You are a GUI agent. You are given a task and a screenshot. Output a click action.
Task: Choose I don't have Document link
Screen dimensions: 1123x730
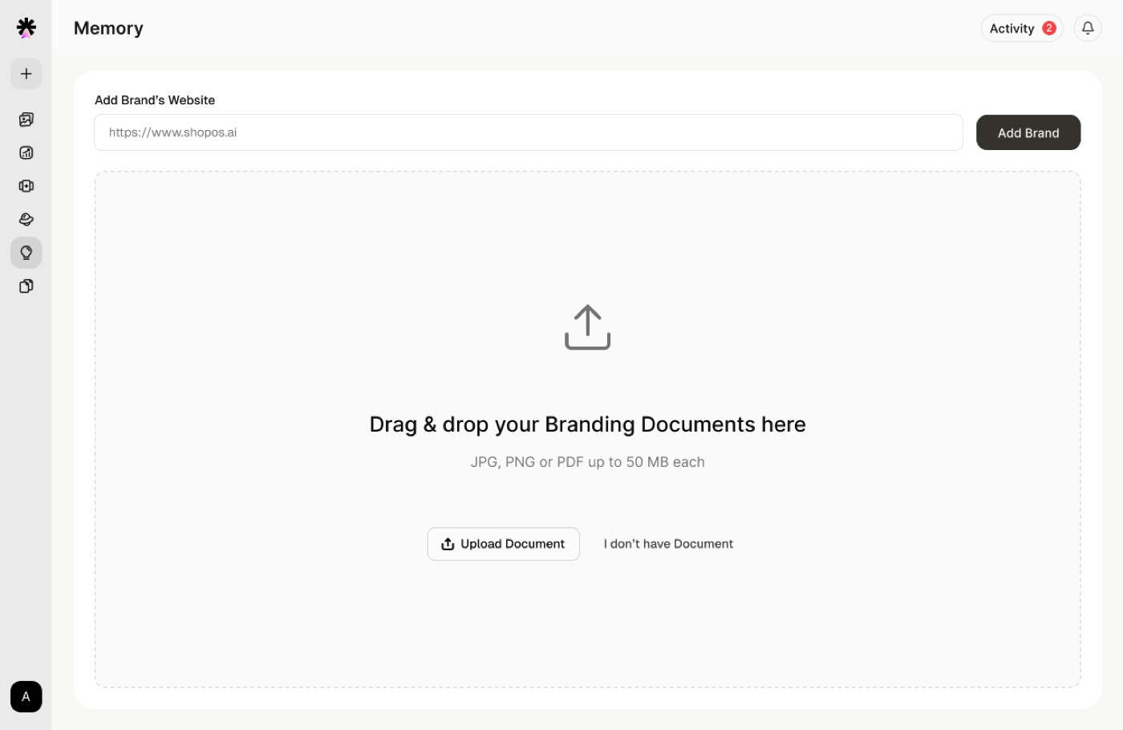pyautogui.click(x=668, y=544)
